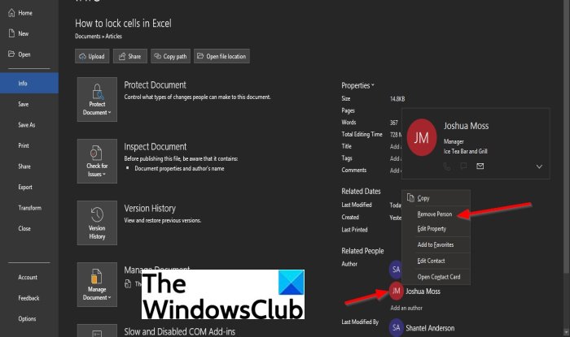The width and height of the screenshot is (570, 337).
Task: Select Save As in the sidebar
Action: (27, 125)
